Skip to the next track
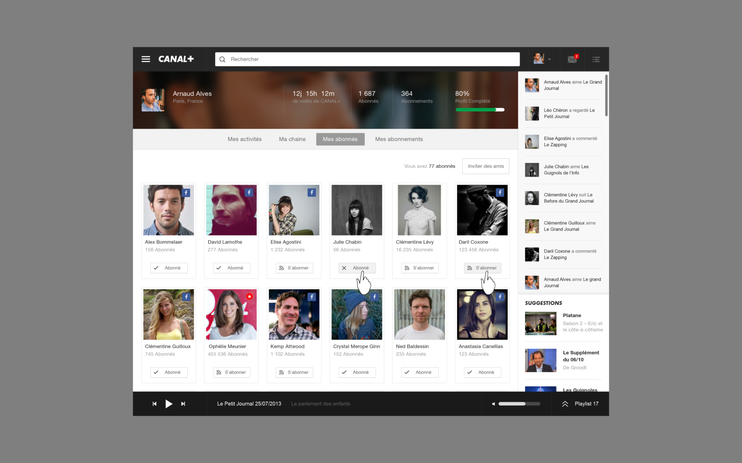The image size is (742, 463). 183,404
